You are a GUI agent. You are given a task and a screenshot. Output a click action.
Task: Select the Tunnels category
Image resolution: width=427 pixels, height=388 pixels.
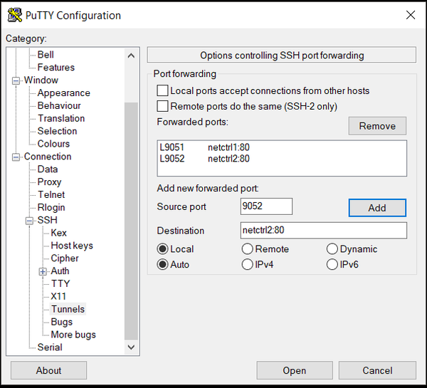[68, 309]
